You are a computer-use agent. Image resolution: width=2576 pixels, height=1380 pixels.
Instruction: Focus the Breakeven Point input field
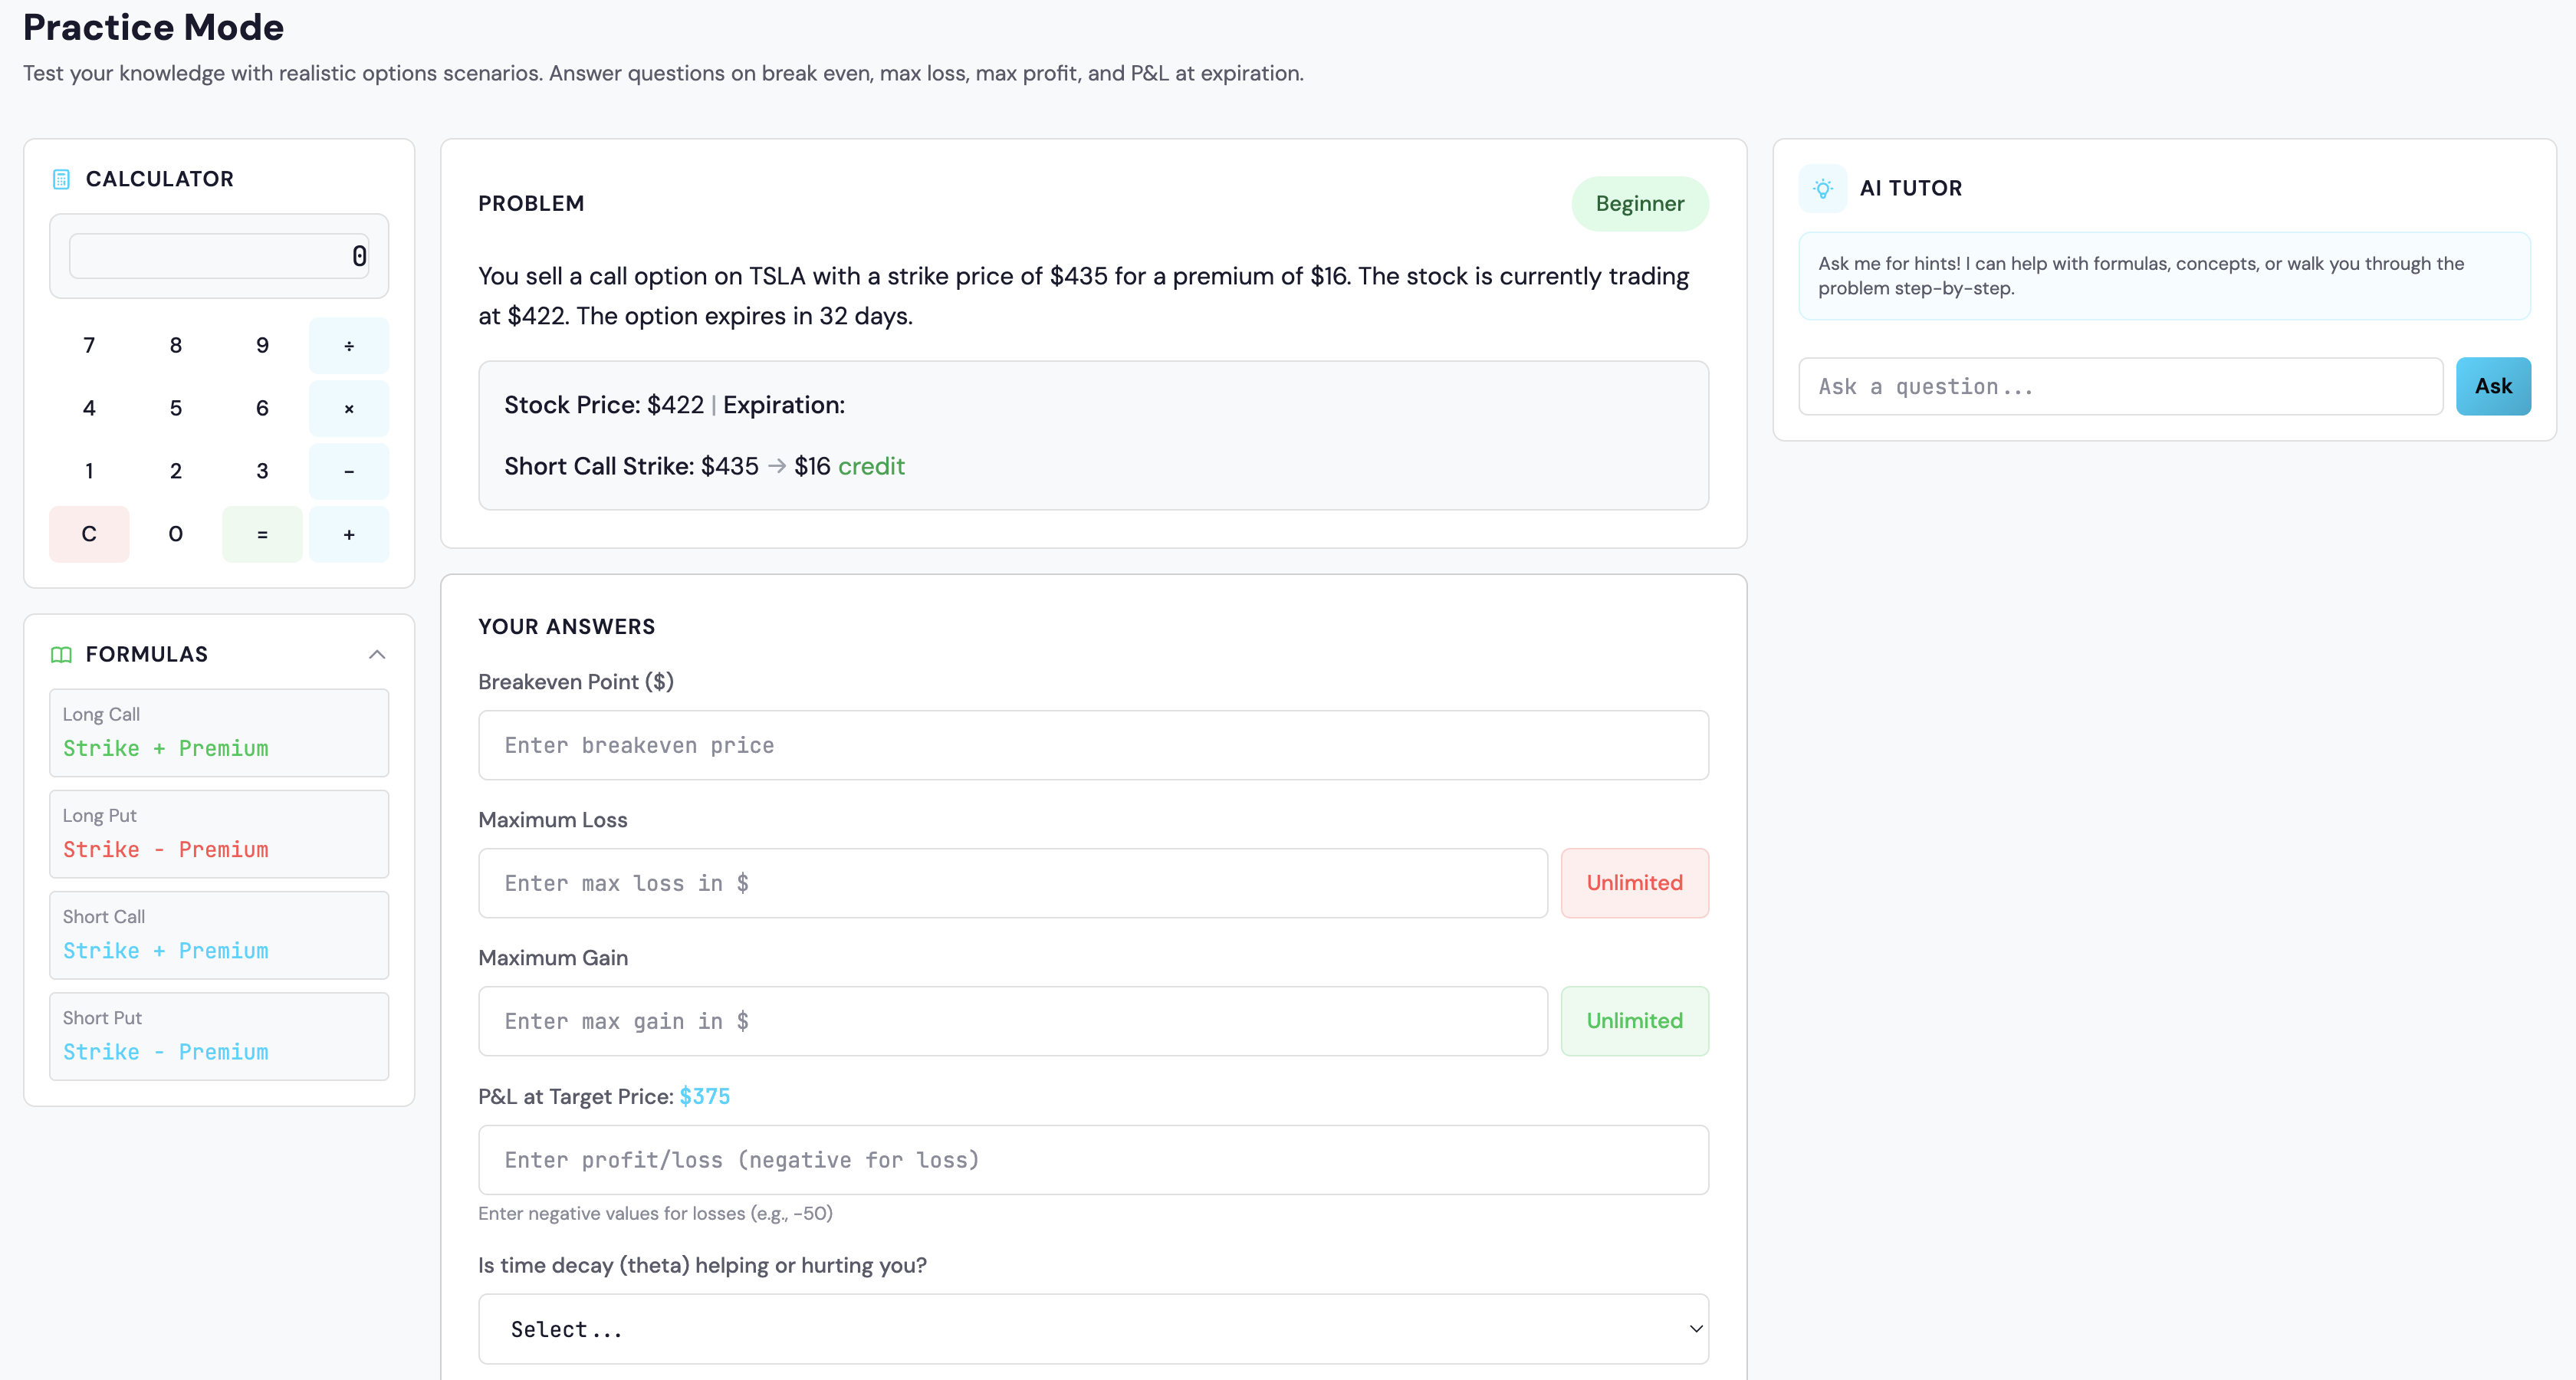[x=1092, y=745]
